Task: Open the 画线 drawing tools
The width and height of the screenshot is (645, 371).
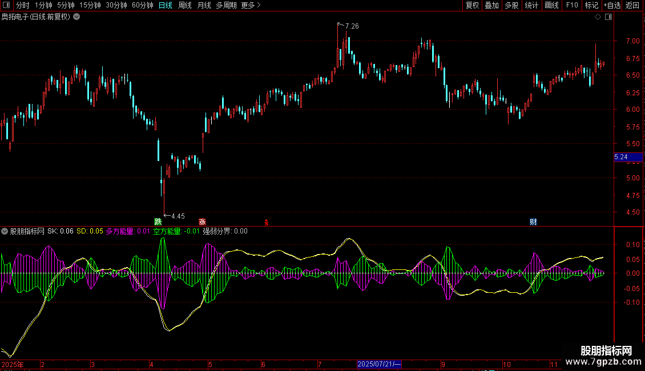Action: tap(551, 5)
